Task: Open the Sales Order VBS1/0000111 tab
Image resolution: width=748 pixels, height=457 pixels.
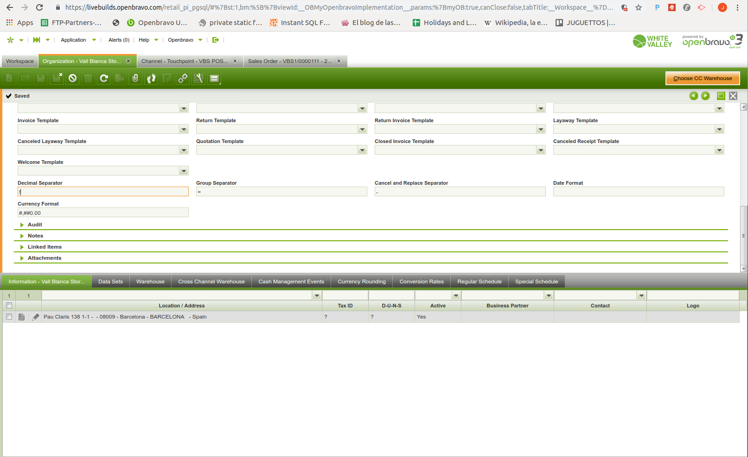Action: click(x=290, y=61)
